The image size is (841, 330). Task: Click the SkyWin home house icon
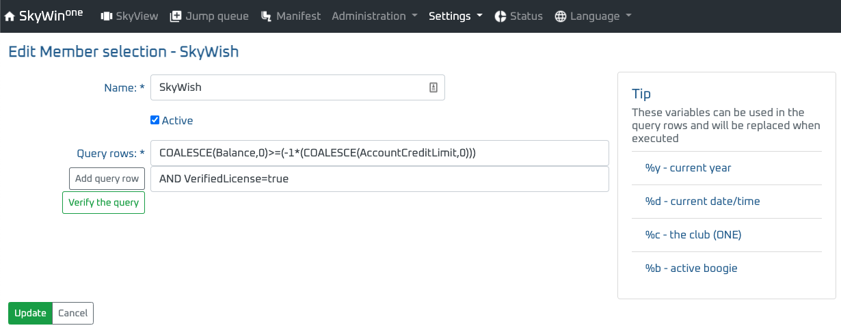[10, 16]
